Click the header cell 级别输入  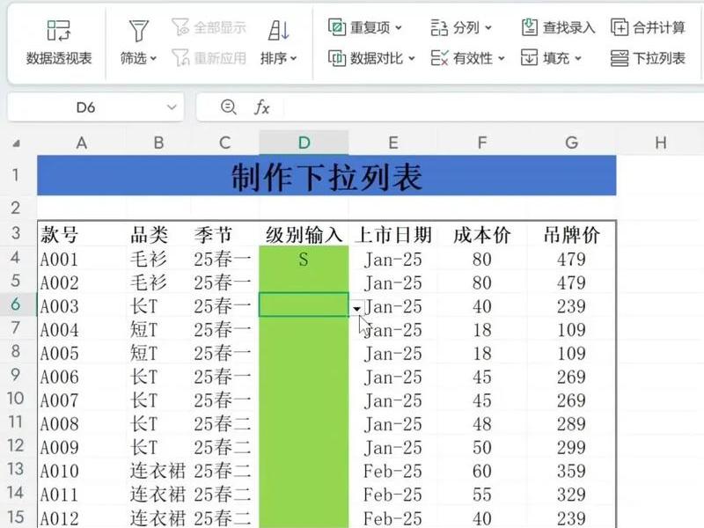point(304,234)
